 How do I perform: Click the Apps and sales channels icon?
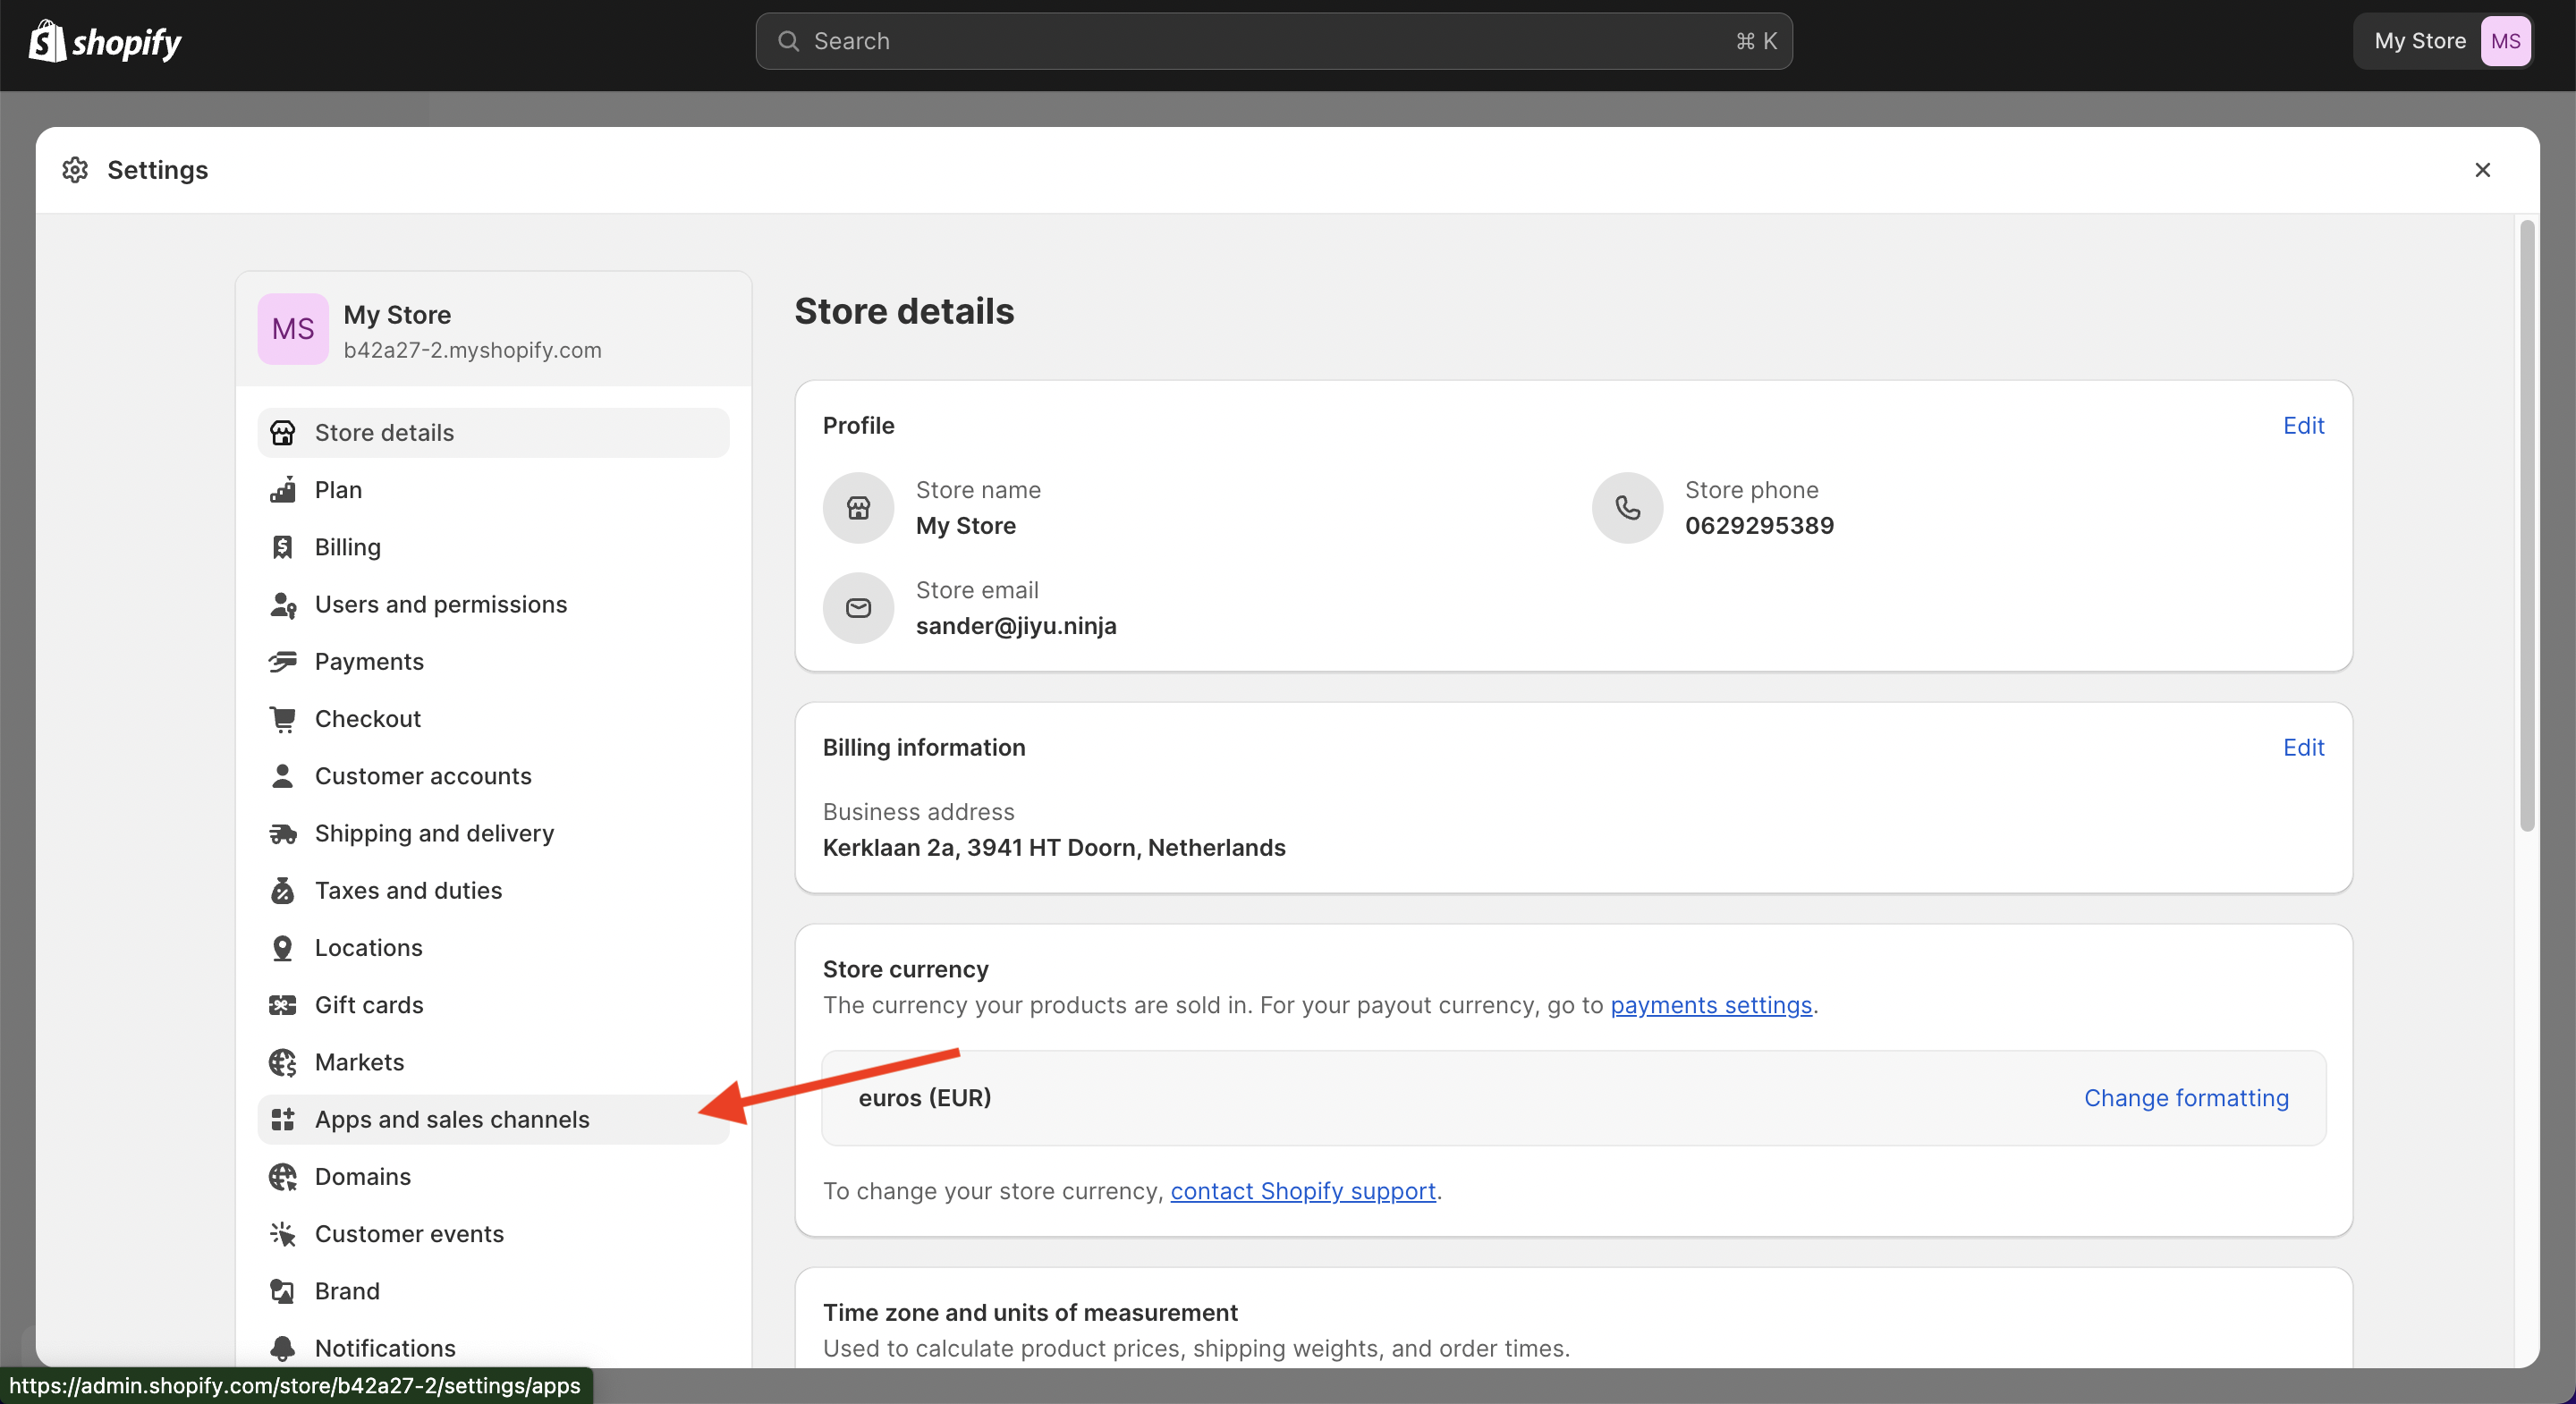click(x=283, y=1120)
